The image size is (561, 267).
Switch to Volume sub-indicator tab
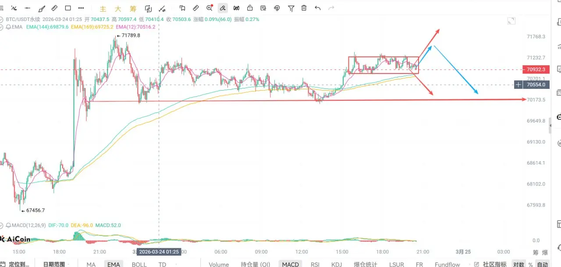click(x=219, y=264)
